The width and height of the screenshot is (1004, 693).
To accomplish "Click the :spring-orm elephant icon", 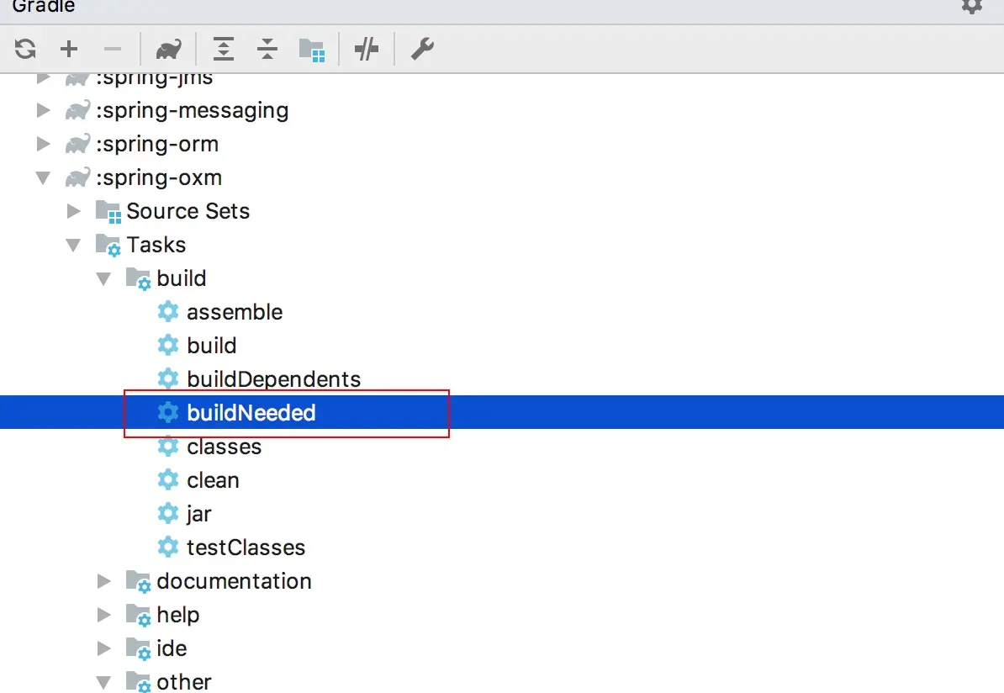I will [x=77, y=144].
